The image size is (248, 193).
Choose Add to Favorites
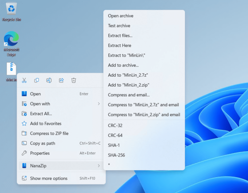coord(61,124)
